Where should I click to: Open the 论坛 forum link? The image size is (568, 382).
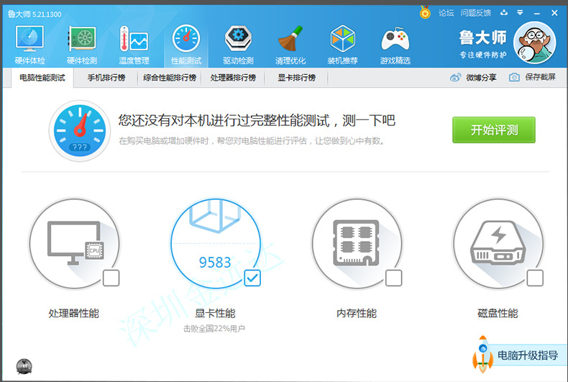(446, 13)
